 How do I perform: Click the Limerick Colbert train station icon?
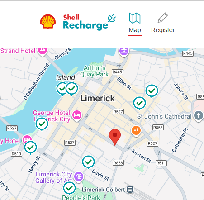(130, 189)
